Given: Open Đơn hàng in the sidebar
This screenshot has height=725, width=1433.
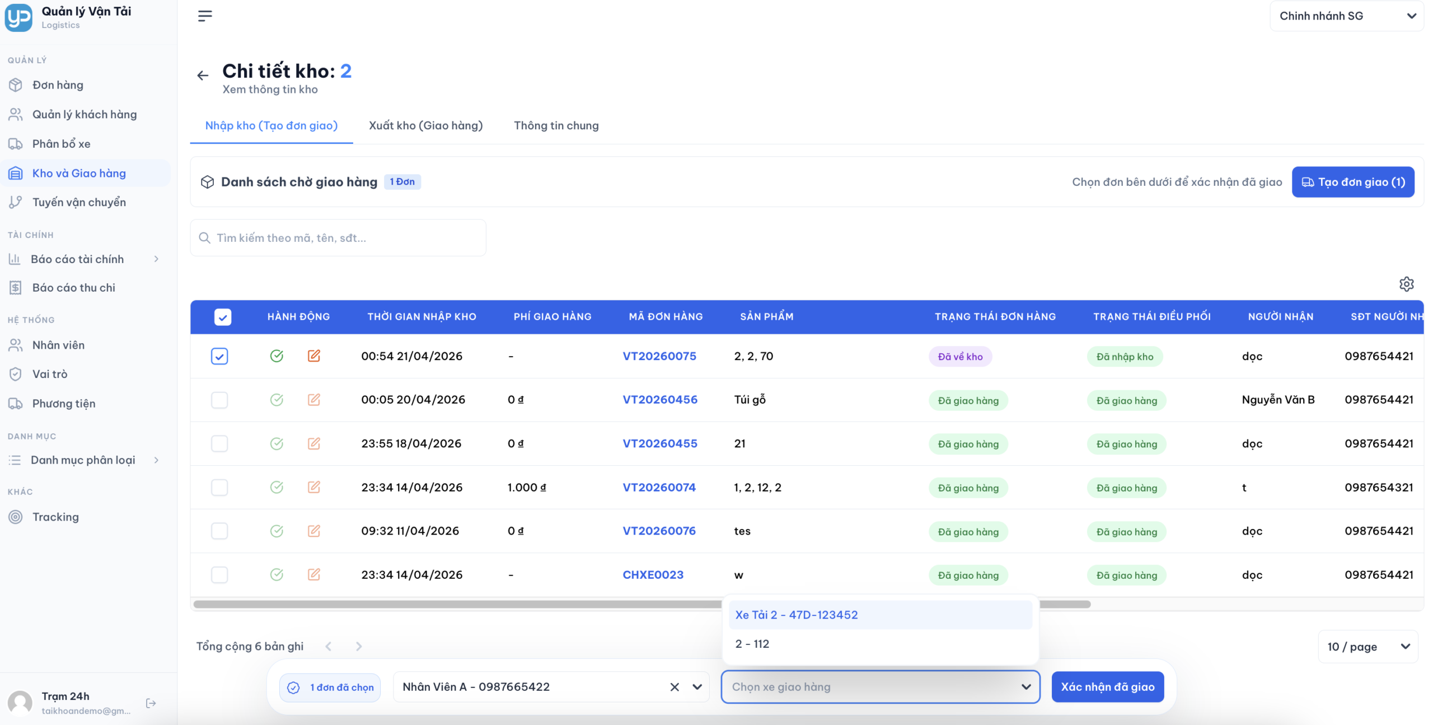Looking at the screenshot, I should pyautogui.click(x=84, y=85).
